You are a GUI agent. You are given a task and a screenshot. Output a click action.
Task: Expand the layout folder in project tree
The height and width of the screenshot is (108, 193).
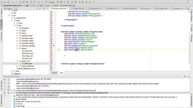point(17,31)
